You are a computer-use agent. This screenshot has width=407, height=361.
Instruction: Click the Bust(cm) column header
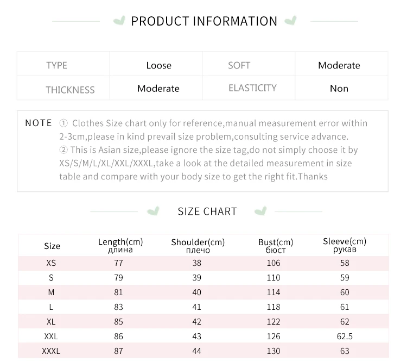[276, 245]
